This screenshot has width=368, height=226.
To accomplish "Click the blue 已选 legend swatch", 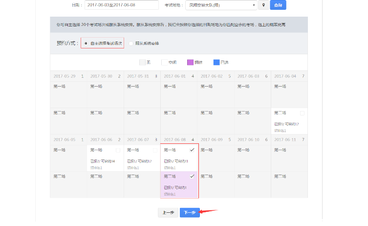I will 216,63.
